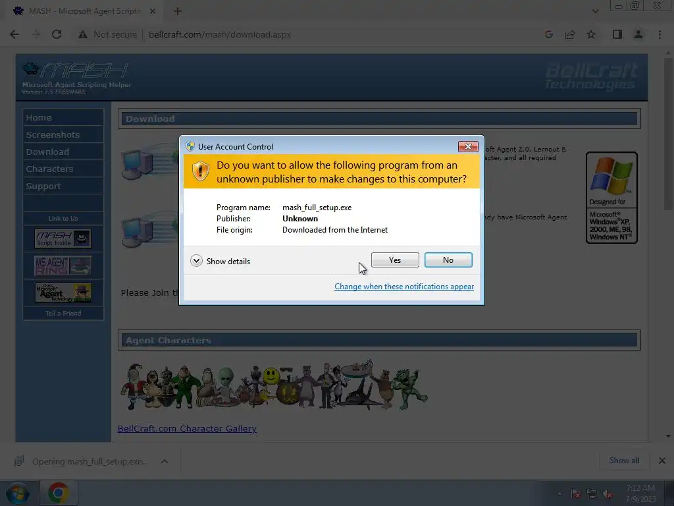Click the MS Agent Ring badge
Screen dimensions: 674x506
pos(63,266)
